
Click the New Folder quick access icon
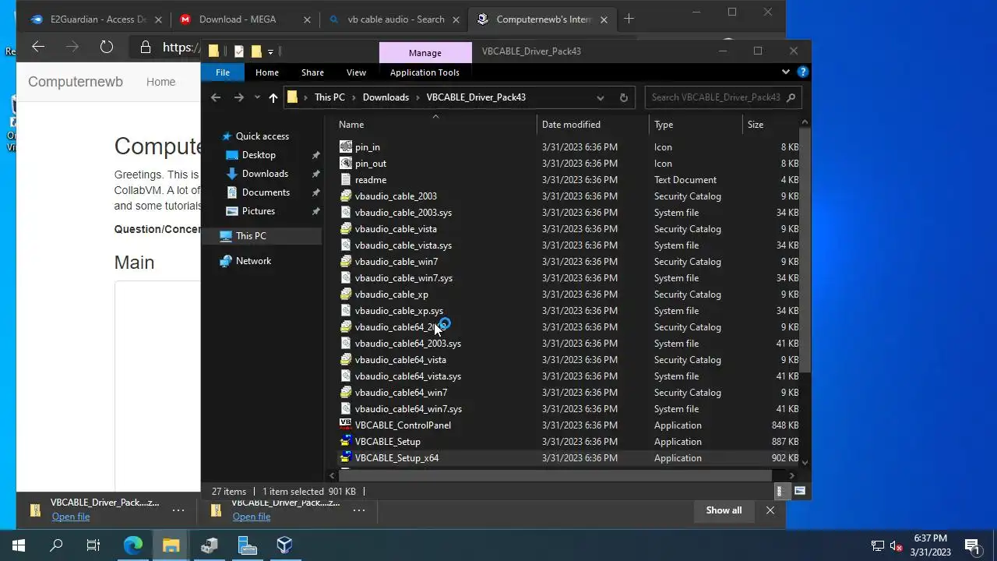click(x=255, y=51)
